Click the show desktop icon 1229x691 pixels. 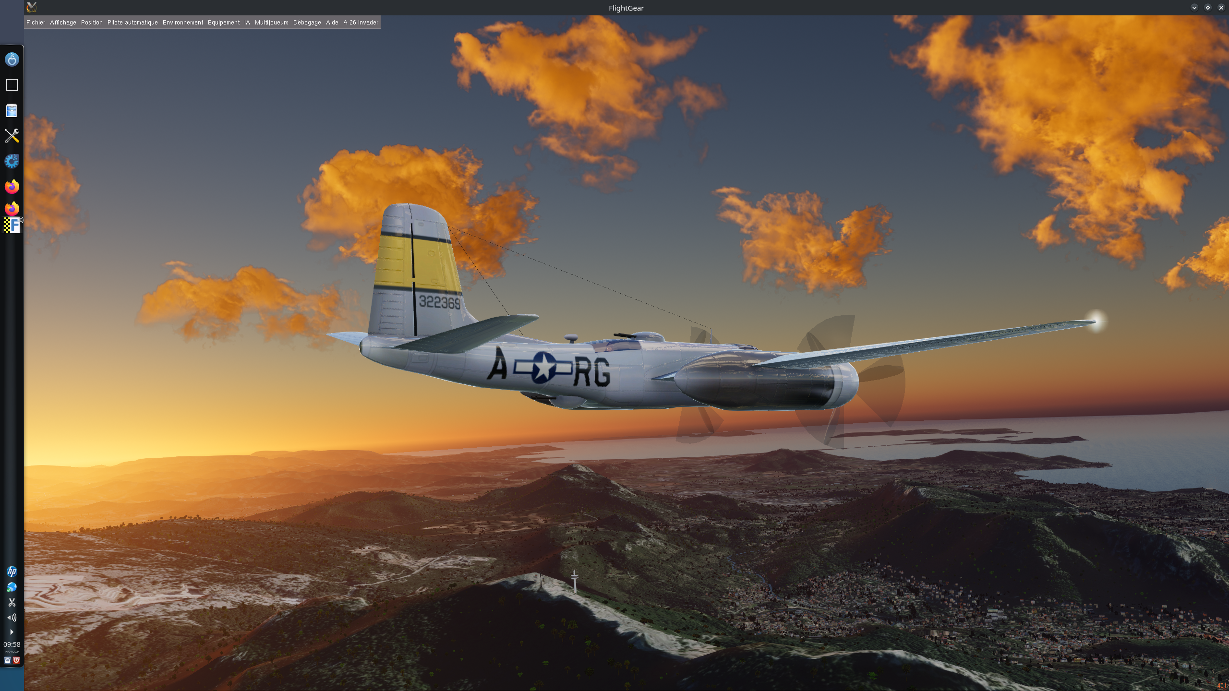pos(12,85)
